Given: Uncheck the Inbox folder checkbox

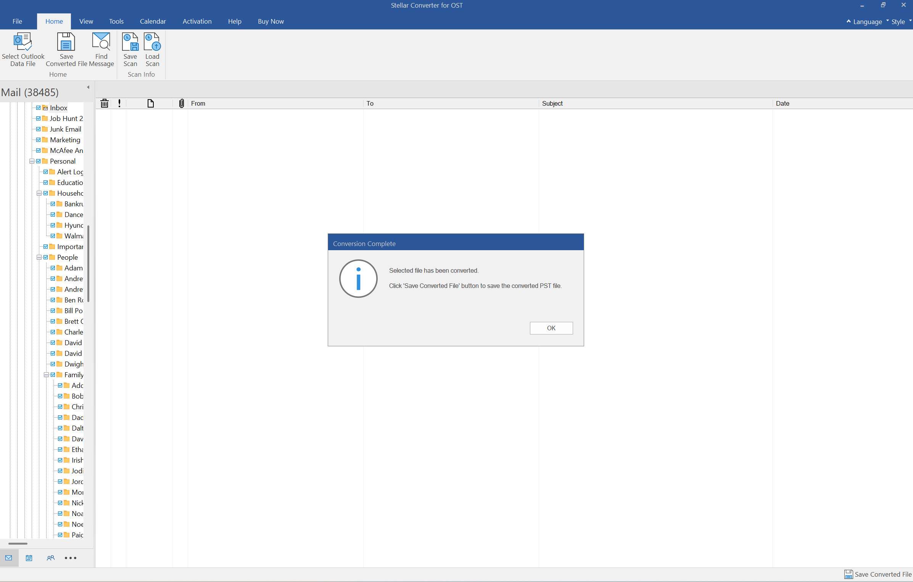Looking at the screenshot, I should (38, 108).
